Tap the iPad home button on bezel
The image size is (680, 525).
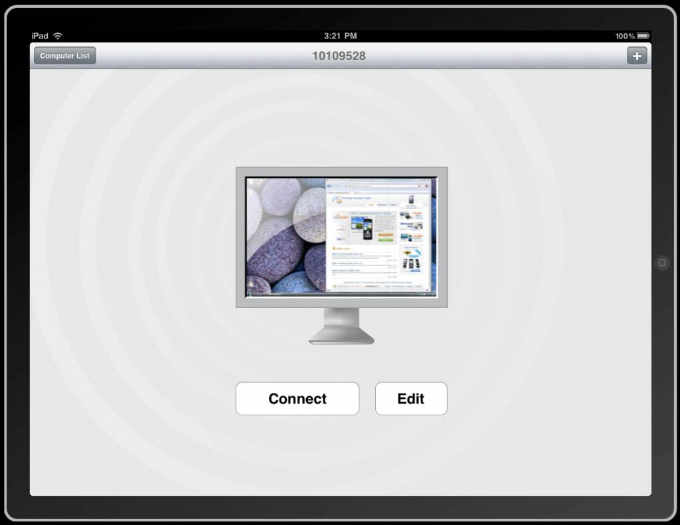pyautogui.click(x=662, y=263)
